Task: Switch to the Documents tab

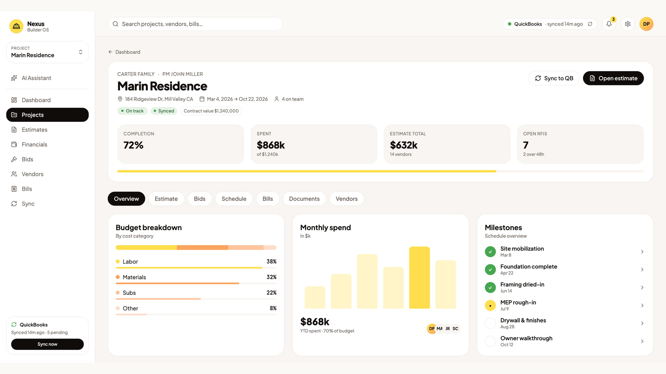Action: click(x=304, y=199)
